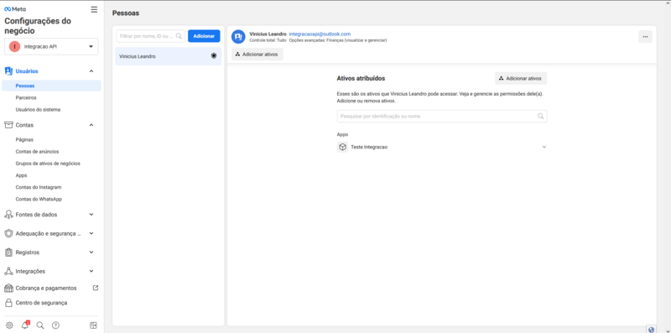Open Parceiros in the sidebar

pyautogui.click(x=26, y=97)
